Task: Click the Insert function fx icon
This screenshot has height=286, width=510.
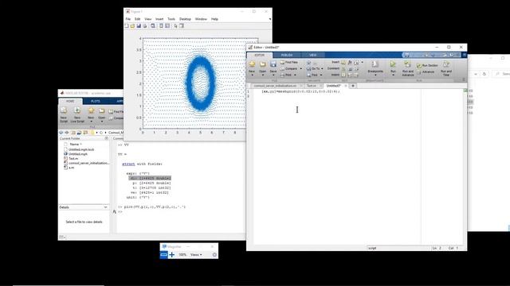Action: click(350, 62)
